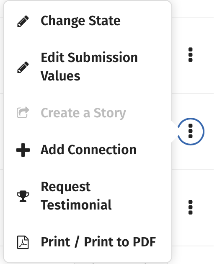Click the pencil icon beside Edit Submission Values
Screen dimensions: 217x264
(x=23, y=67)
